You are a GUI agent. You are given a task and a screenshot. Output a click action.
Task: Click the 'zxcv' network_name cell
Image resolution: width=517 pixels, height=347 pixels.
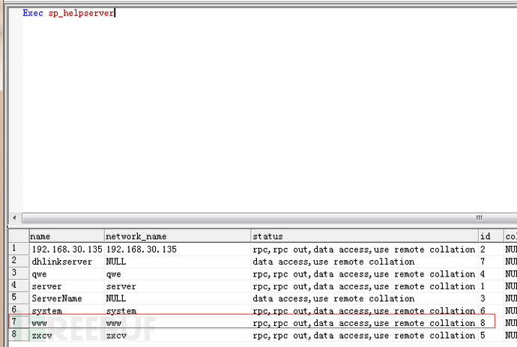178,335
